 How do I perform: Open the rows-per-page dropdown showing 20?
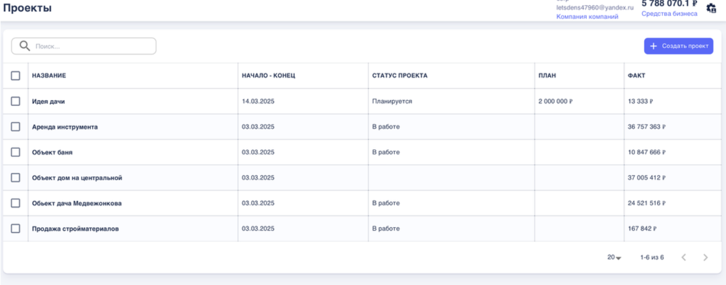point(614,258)
